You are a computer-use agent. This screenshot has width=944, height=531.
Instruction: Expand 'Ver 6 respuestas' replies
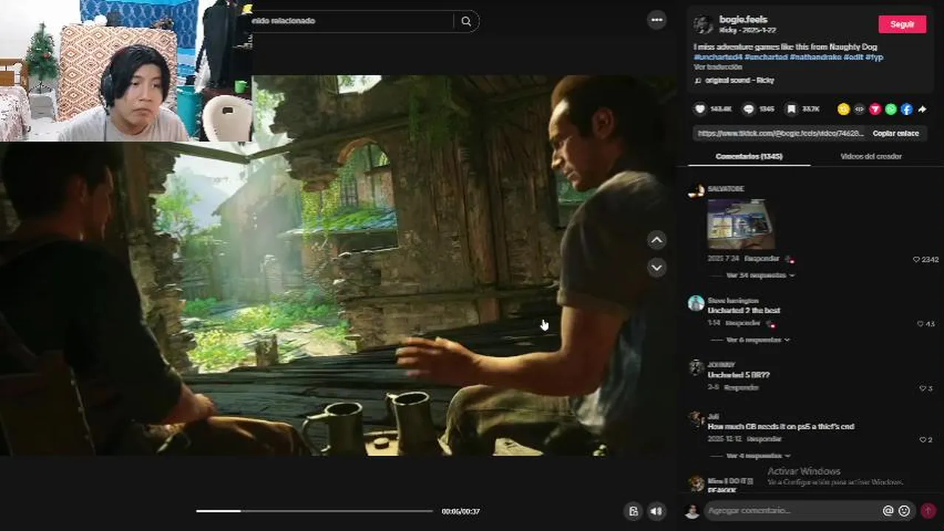(758, 340)
